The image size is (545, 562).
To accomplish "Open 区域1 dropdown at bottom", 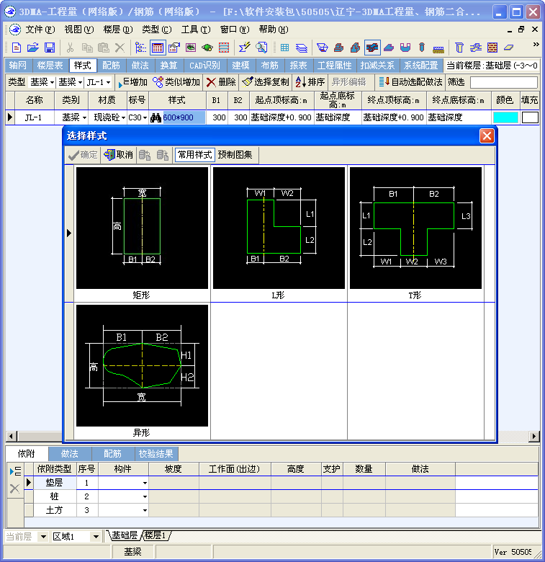I will (x=96, y=537).
